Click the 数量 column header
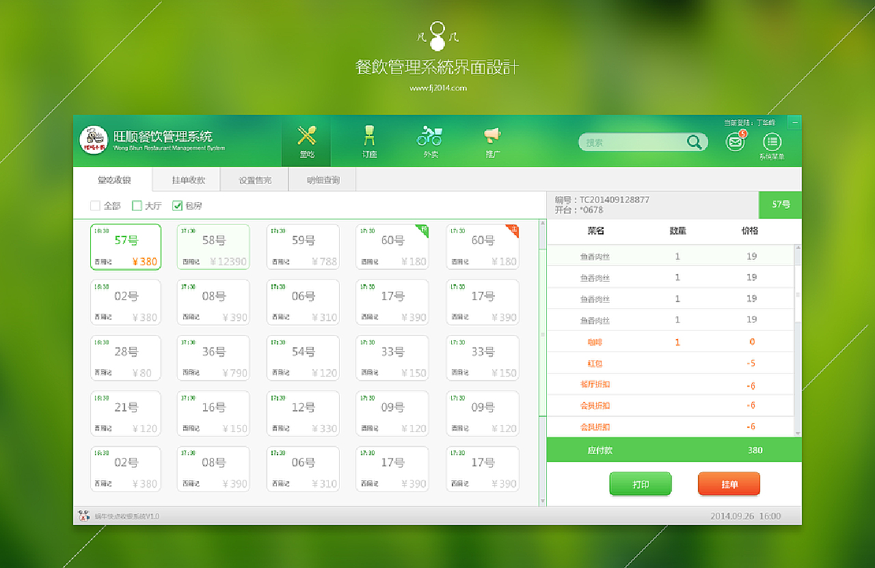 coord(677,231)
